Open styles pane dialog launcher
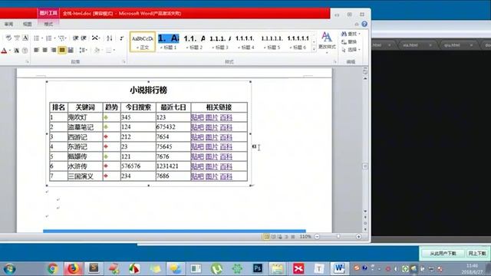The height and width of the screenshot is (276, 491). (x=334, y=62)
